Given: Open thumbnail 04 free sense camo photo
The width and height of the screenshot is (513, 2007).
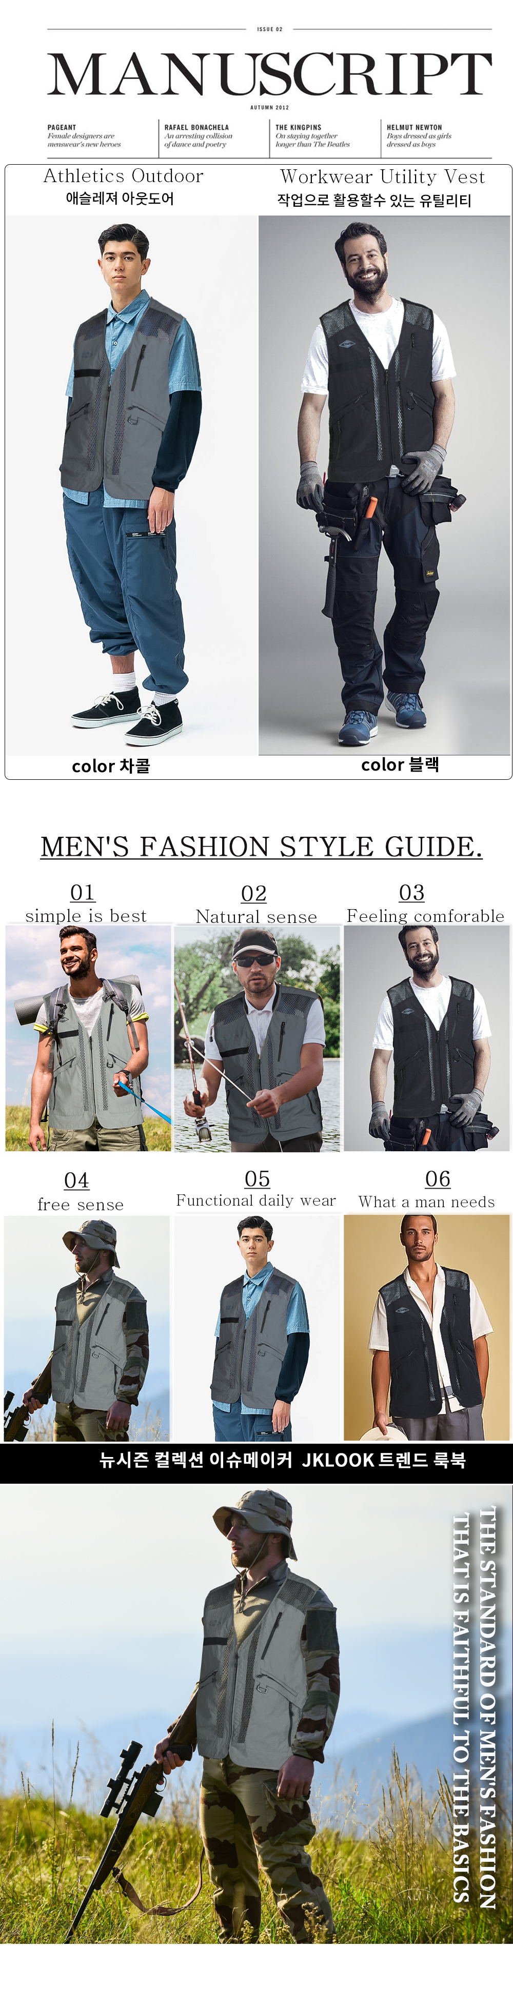Looking at the screenshot, I should pos(87,1328).
